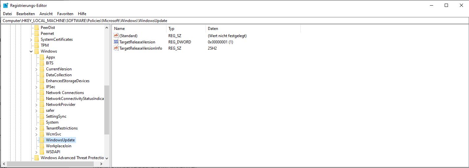469x168 pixels.
Task: Click the tree pane vertical scrollbar thumb
Action: point(107,109)
